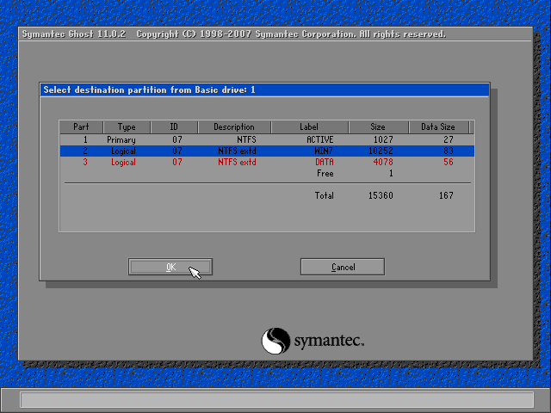Click the Data Size column header

436,127
